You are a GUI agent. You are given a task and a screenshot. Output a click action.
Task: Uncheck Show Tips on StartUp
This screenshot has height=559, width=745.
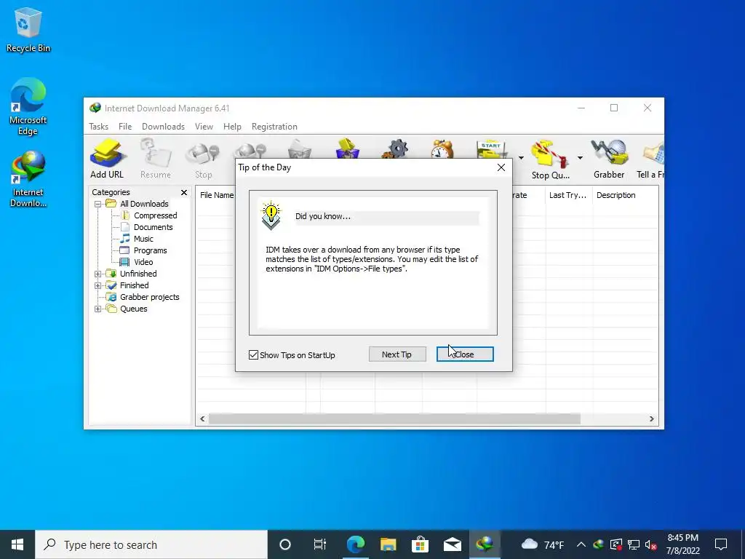pos(254,355)
